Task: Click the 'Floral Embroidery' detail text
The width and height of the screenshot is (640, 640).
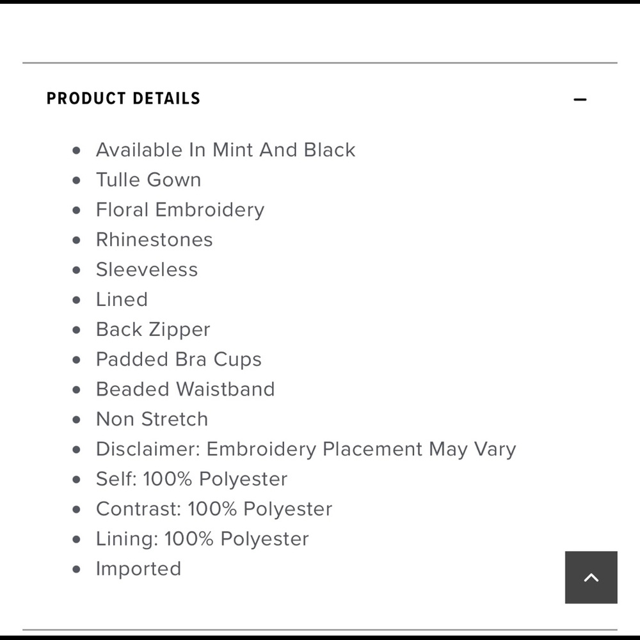Action: pos(180,210)
